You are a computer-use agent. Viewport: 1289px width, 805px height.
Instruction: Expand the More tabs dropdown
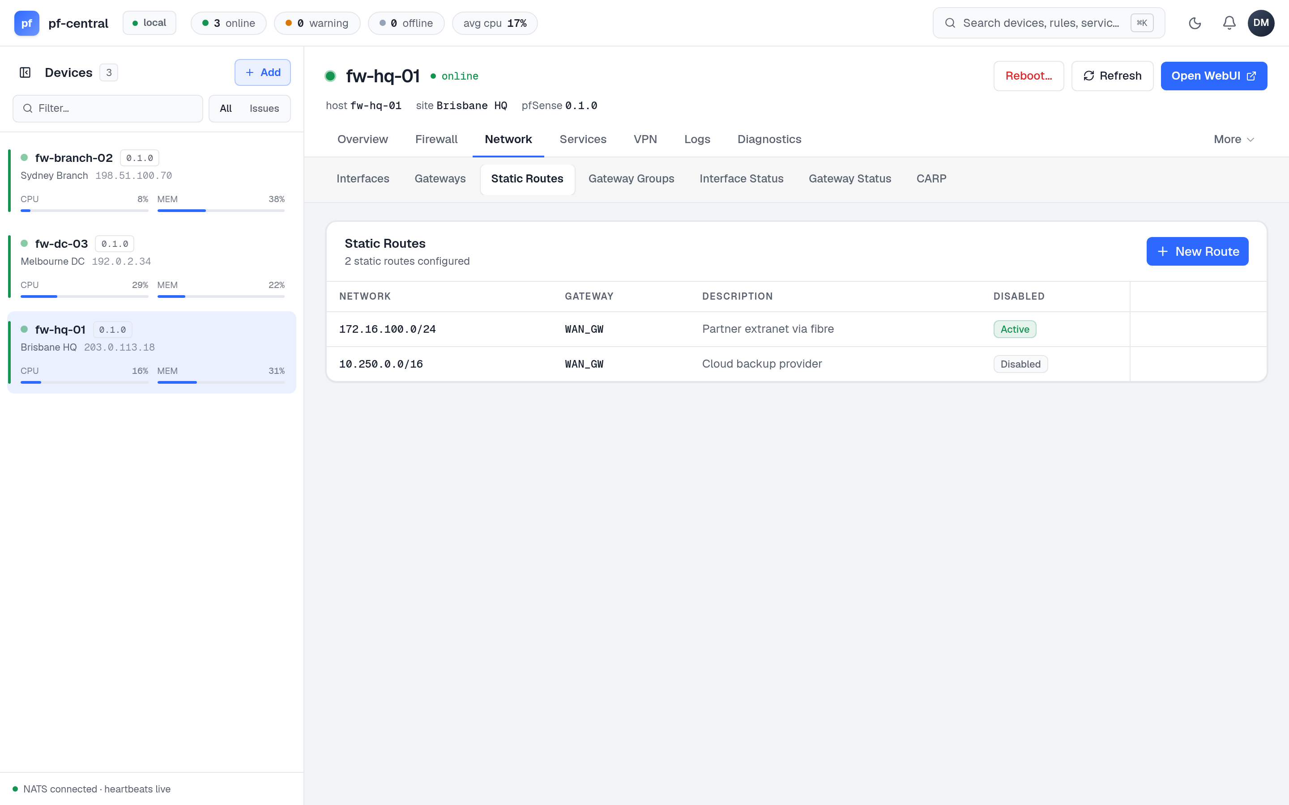[1234, 140]
